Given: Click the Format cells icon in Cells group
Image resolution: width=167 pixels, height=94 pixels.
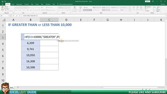Looking at the screenshot, I should 141,8.
